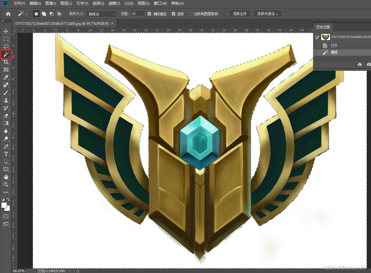The height and width of the screenshot is (273, 371).
Task: Select the Lasso tool
Action: pyautogui.click(x=6, y=47)
